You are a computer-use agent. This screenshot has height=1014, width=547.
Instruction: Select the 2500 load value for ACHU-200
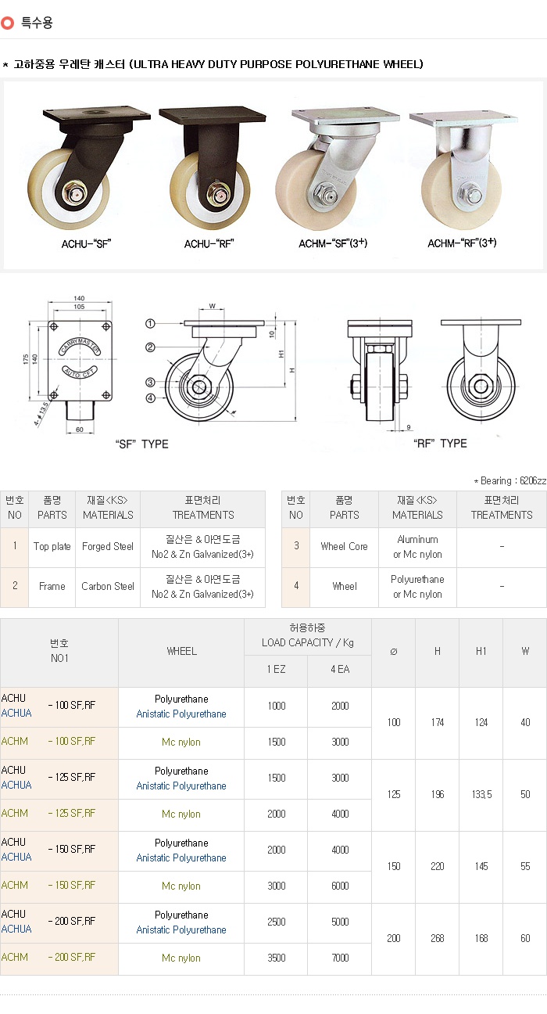click(277, 922)
